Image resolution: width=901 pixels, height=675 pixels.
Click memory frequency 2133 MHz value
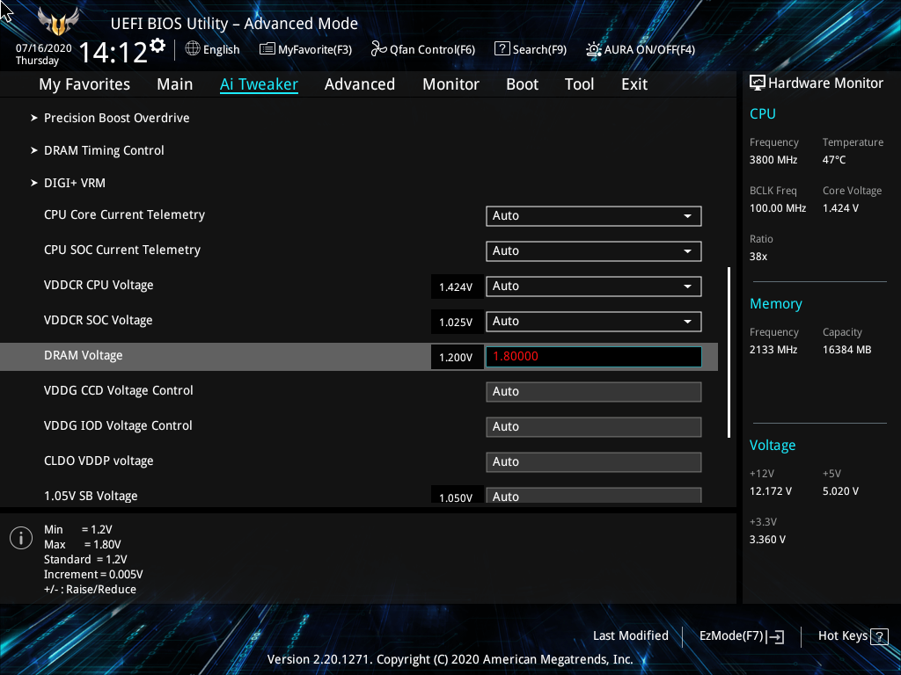coord(773,350)
